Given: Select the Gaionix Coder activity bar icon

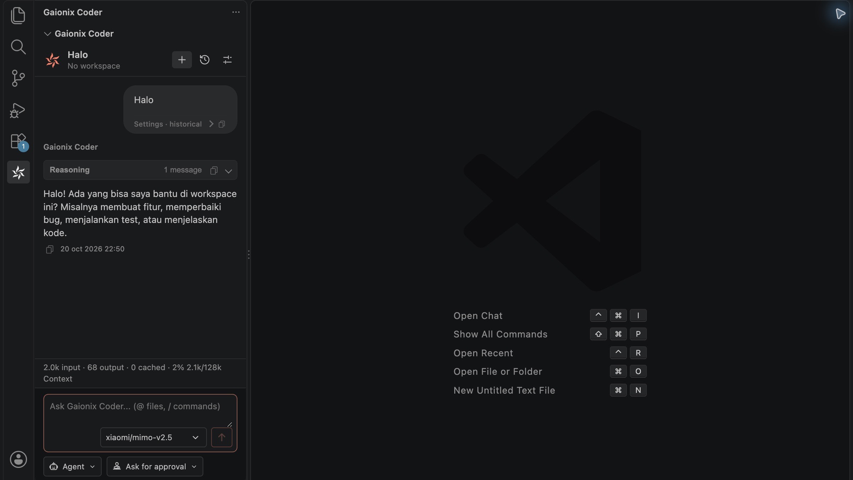Looking at the screenshot, I should 18,172.
